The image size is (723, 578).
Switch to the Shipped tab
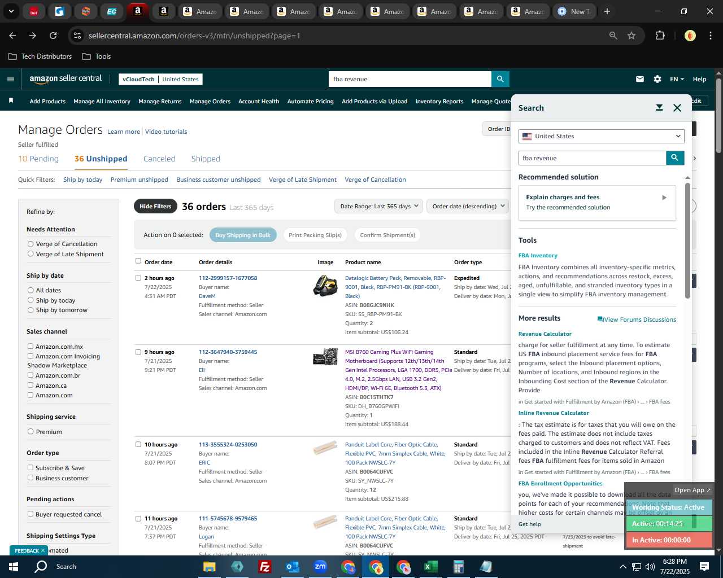click(x=206, y=159)
